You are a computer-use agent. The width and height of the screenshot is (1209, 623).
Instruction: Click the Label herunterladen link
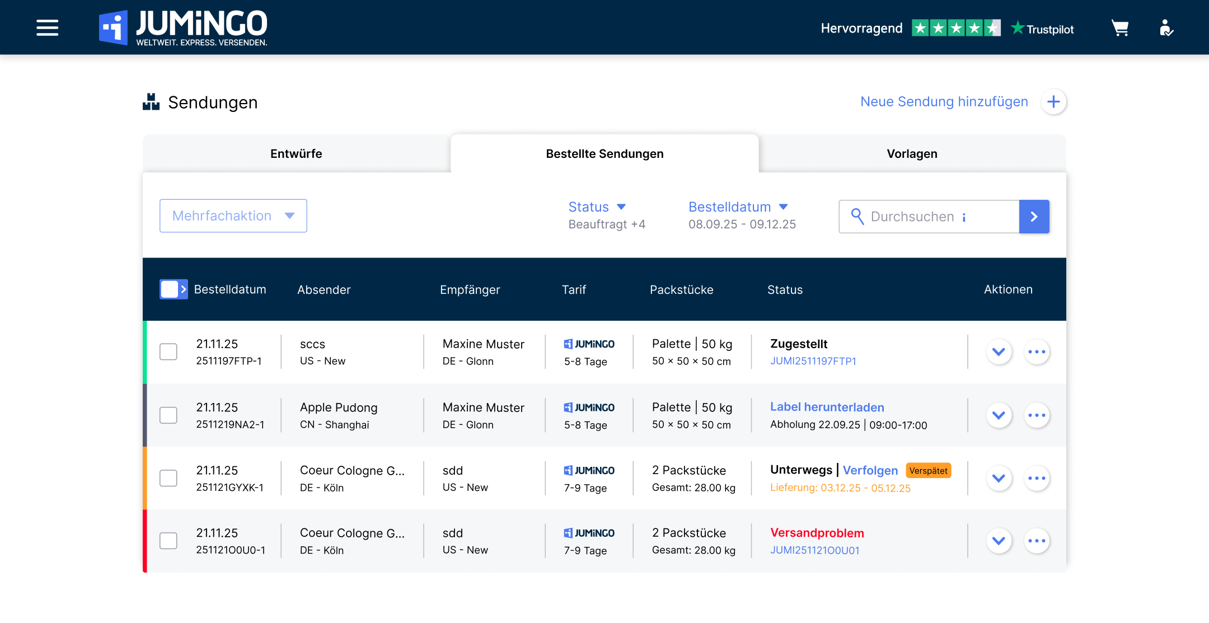(827, 407)
